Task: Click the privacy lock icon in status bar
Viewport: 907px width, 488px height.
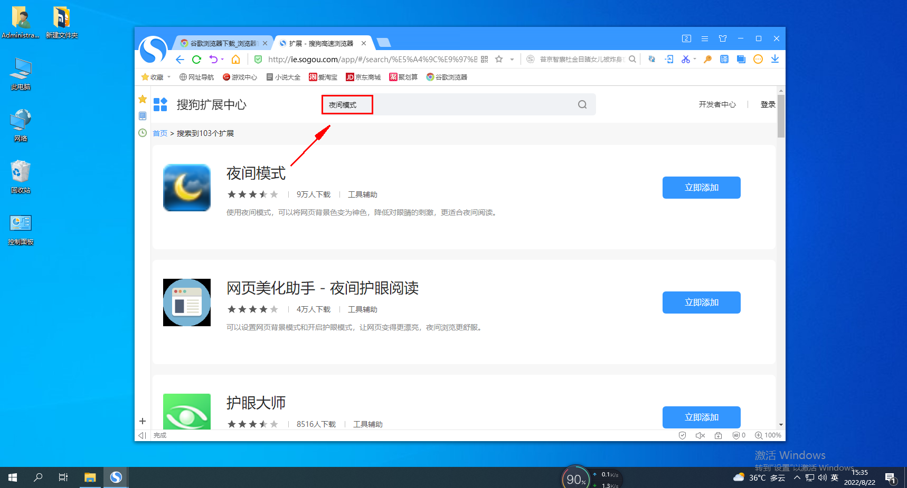Action: (718, 435)
